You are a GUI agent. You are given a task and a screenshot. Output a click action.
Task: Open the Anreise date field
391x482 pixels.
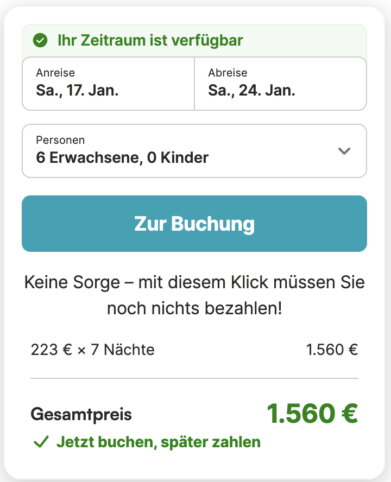click(108, 84)
